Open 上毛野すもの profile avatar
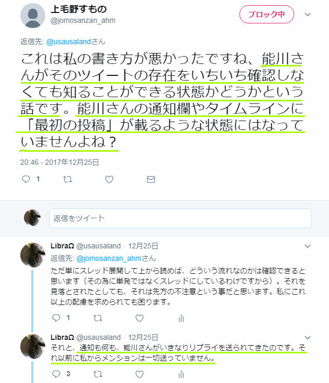The height and width of the screenshot is (383, 329). coord(33,16)
